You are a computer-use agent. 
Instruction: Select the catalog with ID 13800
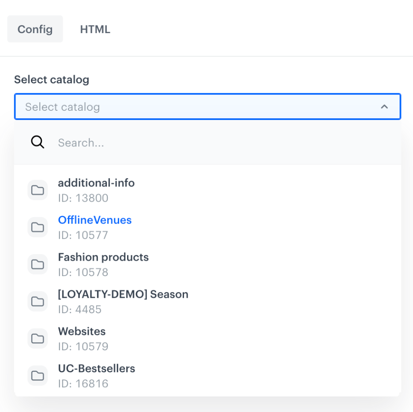(x=96, y=183)
